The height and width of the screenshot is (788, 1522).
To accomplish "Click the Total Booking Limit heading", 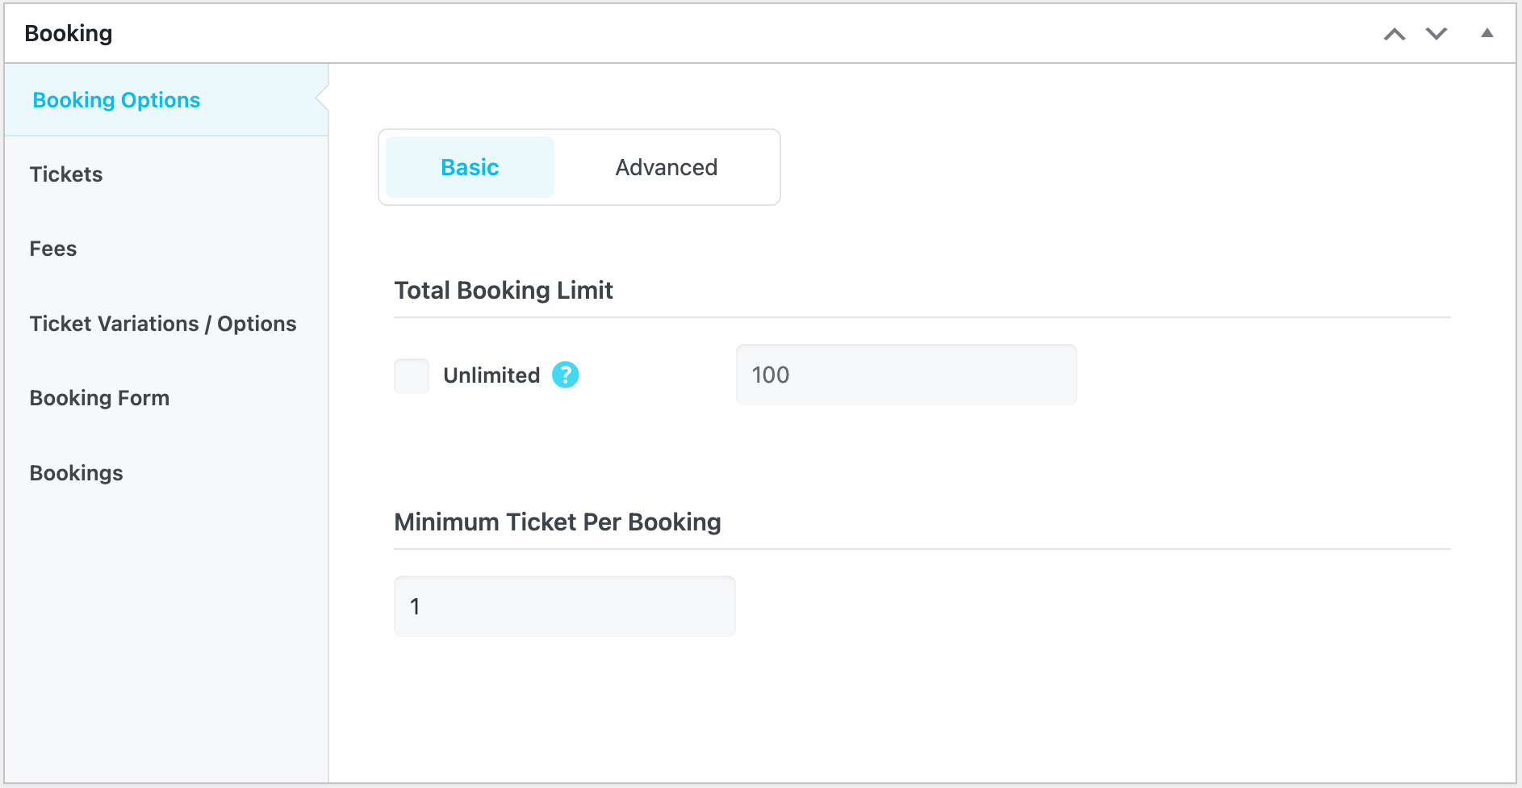I will 504,290.
